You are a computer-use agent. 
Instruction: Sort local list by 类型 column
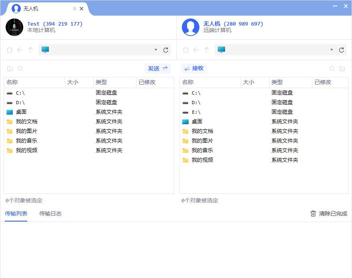click(115, 82)
